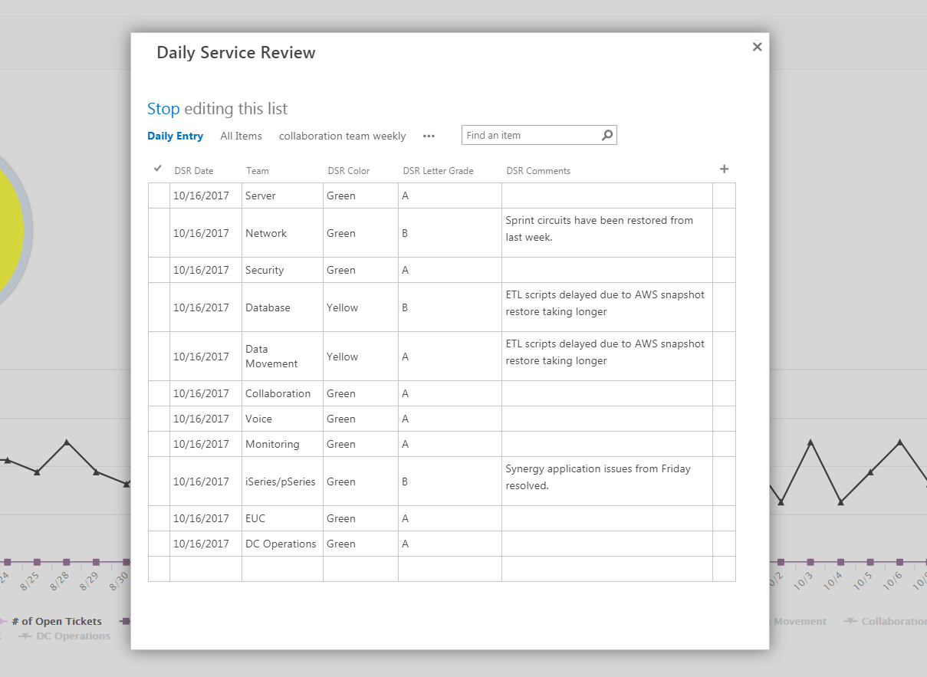Click Stop to exit list editing mode

(x=163, y=109)
